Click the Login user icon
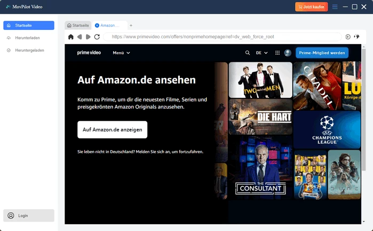This screenshot has width=373, height=231. click(x=11, y=216)
